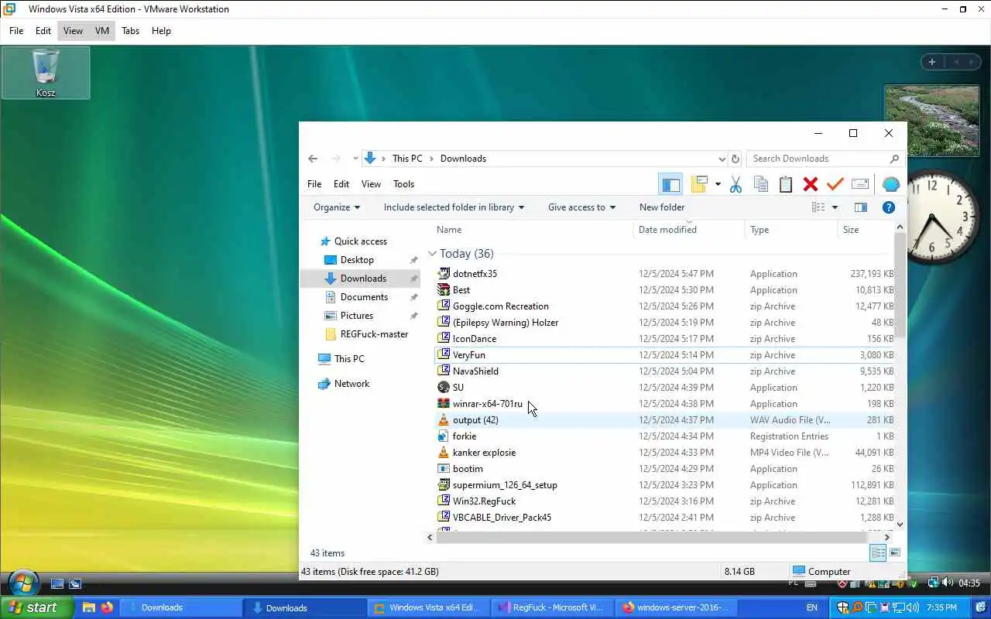Click the Forward arrow in Explorer
Viewport: 991px width, 619px height.
[x=336, y=159]
